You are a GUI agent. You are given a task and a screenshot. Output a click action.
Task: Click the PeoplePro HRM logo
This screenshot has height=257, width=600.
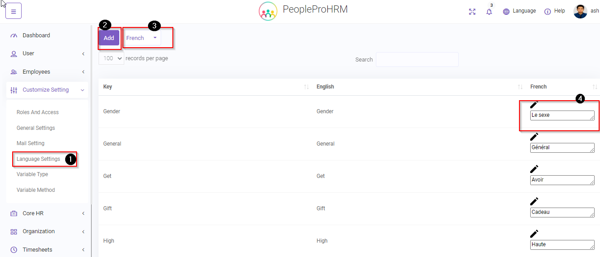coord(268,11)
